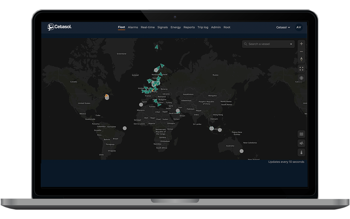Click the Canada label left of United States
This screenshot has height=219, width=350.
point(74,82)
